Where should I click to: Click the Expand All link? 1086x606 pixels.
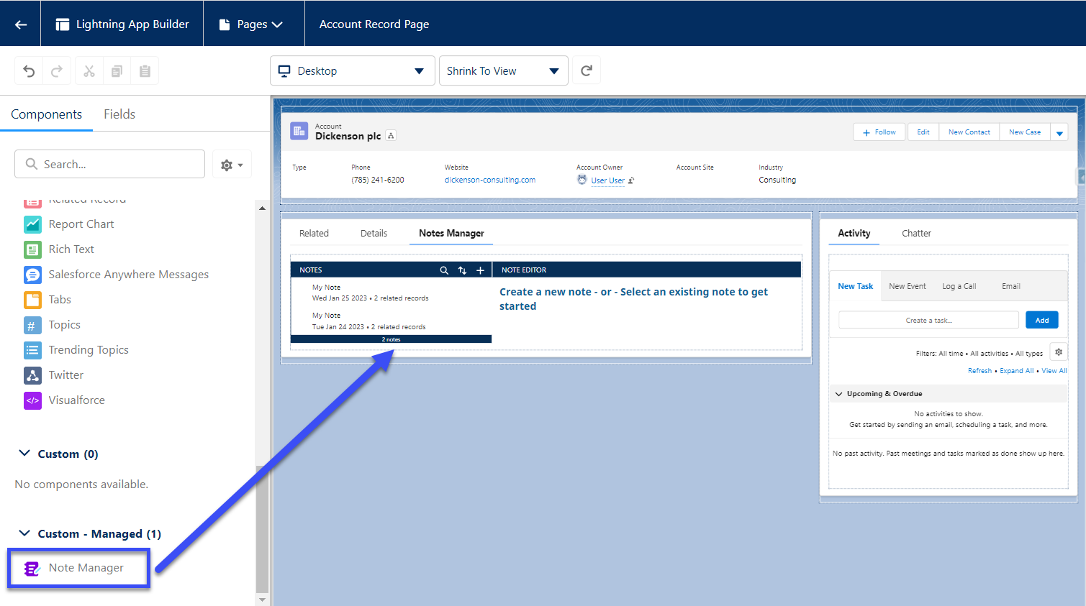click(1016, 370)
